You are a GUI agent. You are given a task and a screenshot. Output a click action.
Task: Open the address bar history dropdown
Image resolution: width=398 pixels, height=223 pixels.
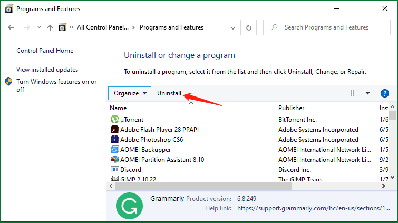click(x=233, y=27)
